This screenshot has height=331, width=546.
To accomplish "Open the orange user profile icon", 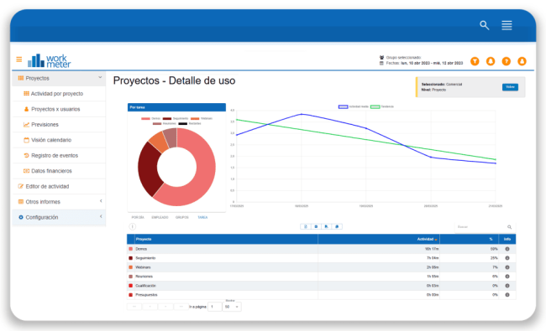I will [522, 61].
